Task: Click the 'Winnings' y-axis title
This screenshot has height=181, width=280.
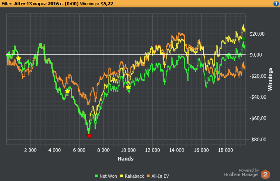Action: (270, 79)
